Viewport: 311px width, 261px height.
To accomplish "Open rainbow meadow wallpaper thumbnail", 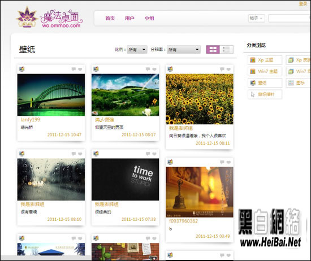I will click(x=125, y=95).
